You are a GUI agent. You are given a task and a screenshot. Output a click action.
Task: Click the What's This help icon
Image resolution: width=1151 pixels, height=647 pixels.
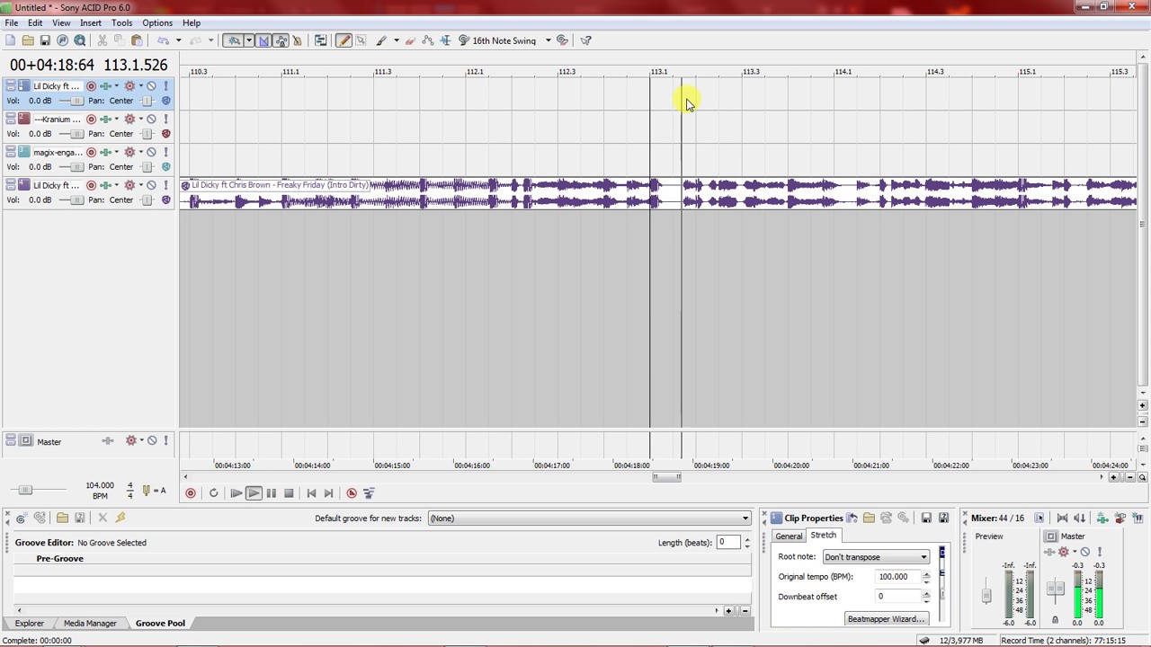point(585,40)
